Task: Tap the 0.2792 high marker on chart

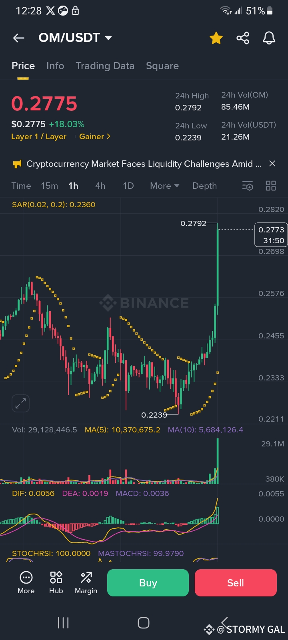Action: (193, 223)
